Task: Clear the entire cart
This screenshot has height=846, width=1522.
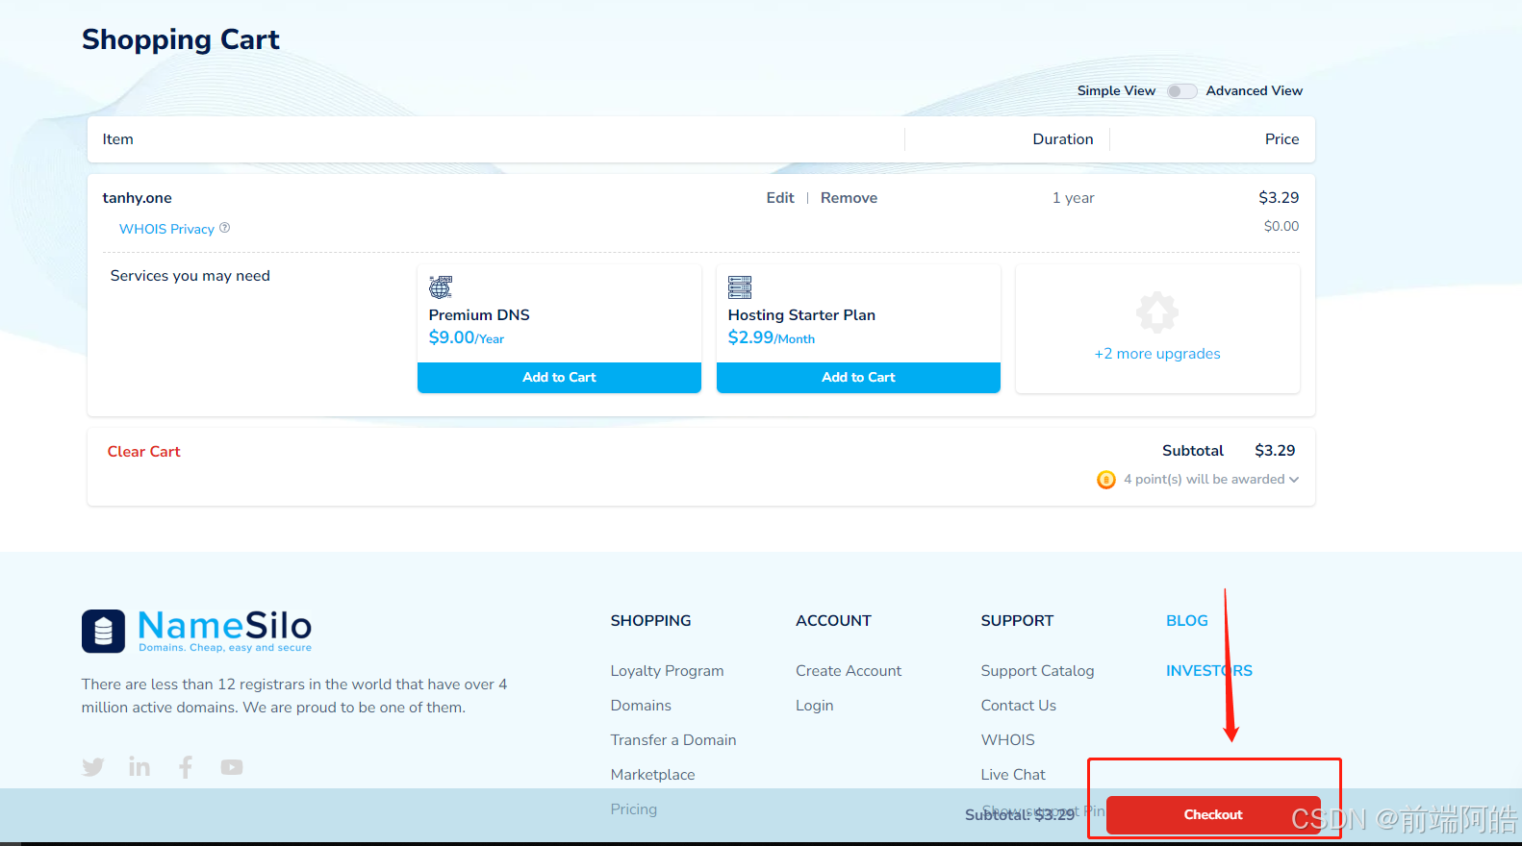Action: (143, 452)
